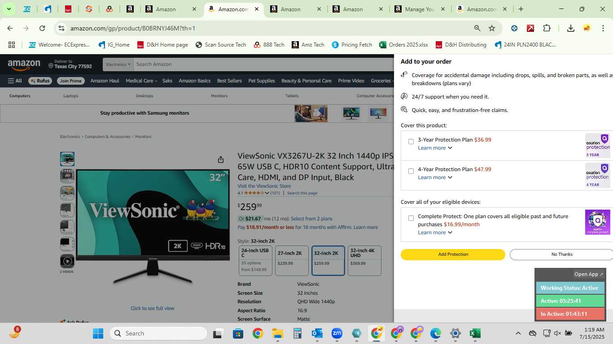Viewport: 613px width, 344px height.
Task: Bookmark this page with the star icon
Action: pos(492,28)
